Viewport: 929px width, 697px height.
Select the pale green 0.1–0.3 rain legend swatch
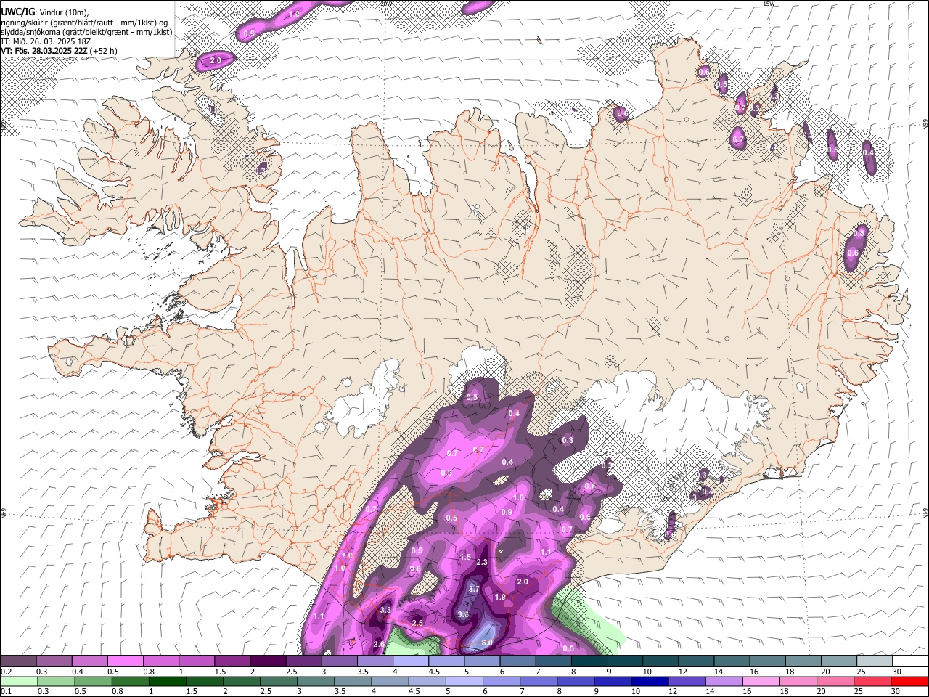(19, 681)
